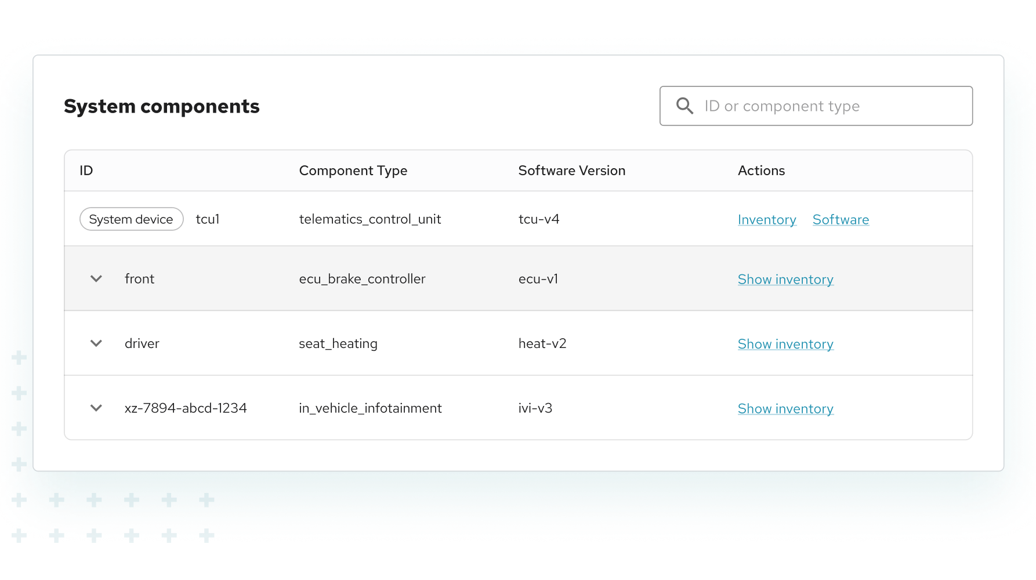1036x580 pixels.
Task: Expand the front row chevron
Action: 96,279
